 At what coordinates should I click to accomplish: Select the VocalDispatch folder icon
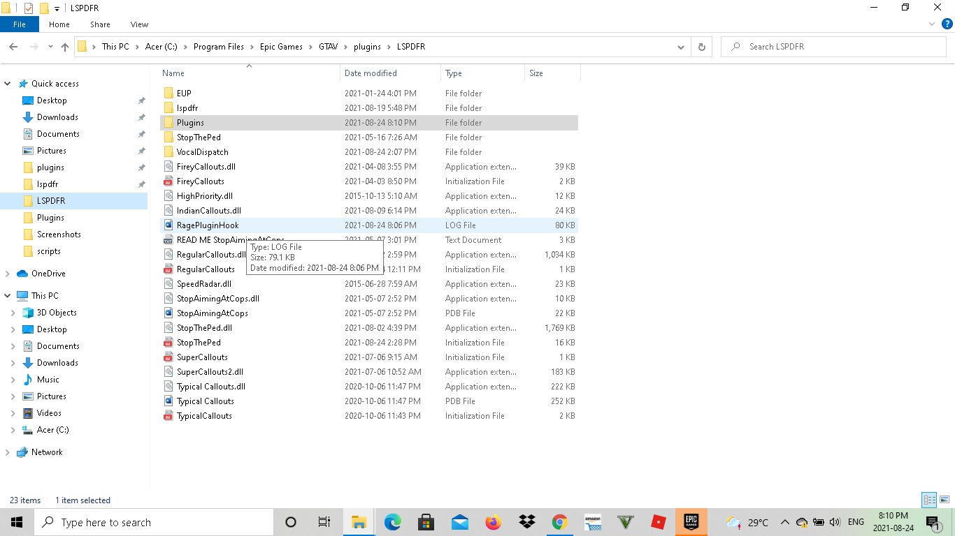pos(168,152)
